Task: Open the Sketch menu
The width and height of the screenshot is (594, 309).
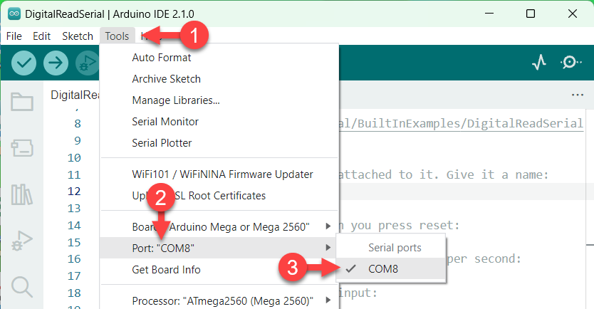Action: [78, 36]
